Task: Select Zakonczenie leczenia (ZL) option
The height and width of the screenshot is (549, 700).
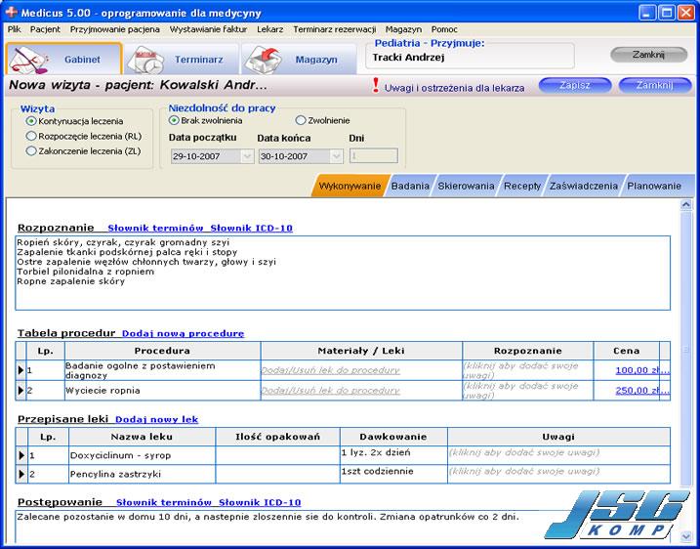Action: (x=31, y=151)
